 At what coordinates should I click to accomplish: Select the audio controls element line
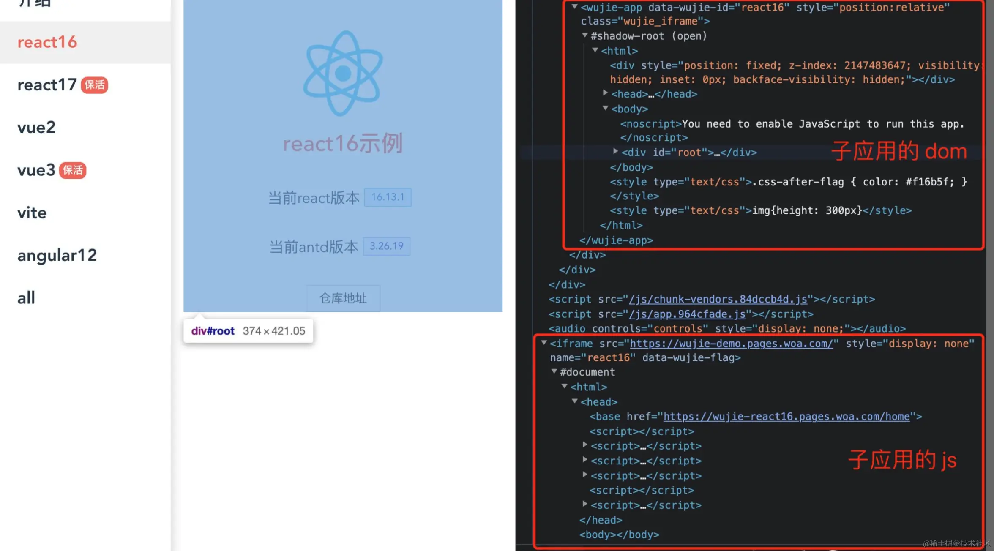click(x=727, y=329)
